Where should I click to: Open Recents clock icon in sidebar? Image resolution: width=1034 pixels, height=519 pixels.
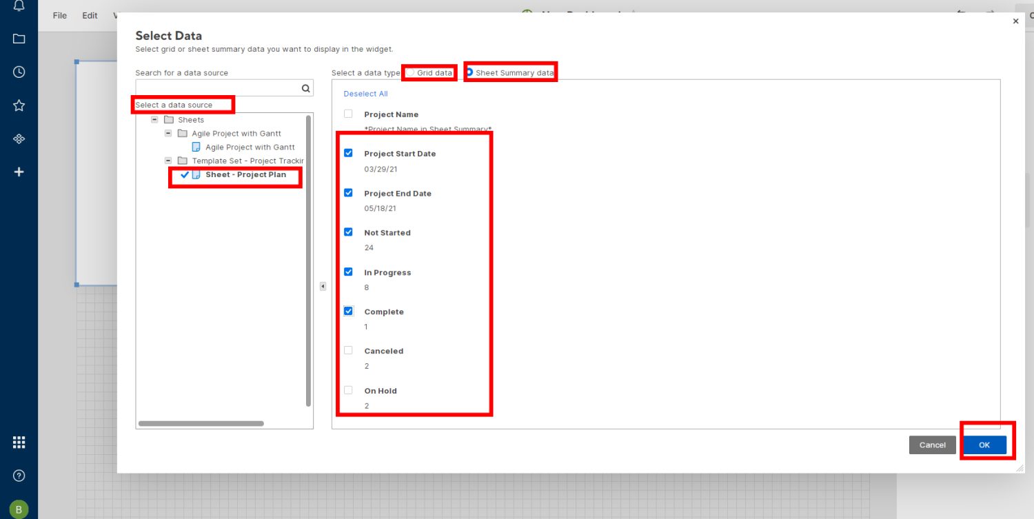19,72
